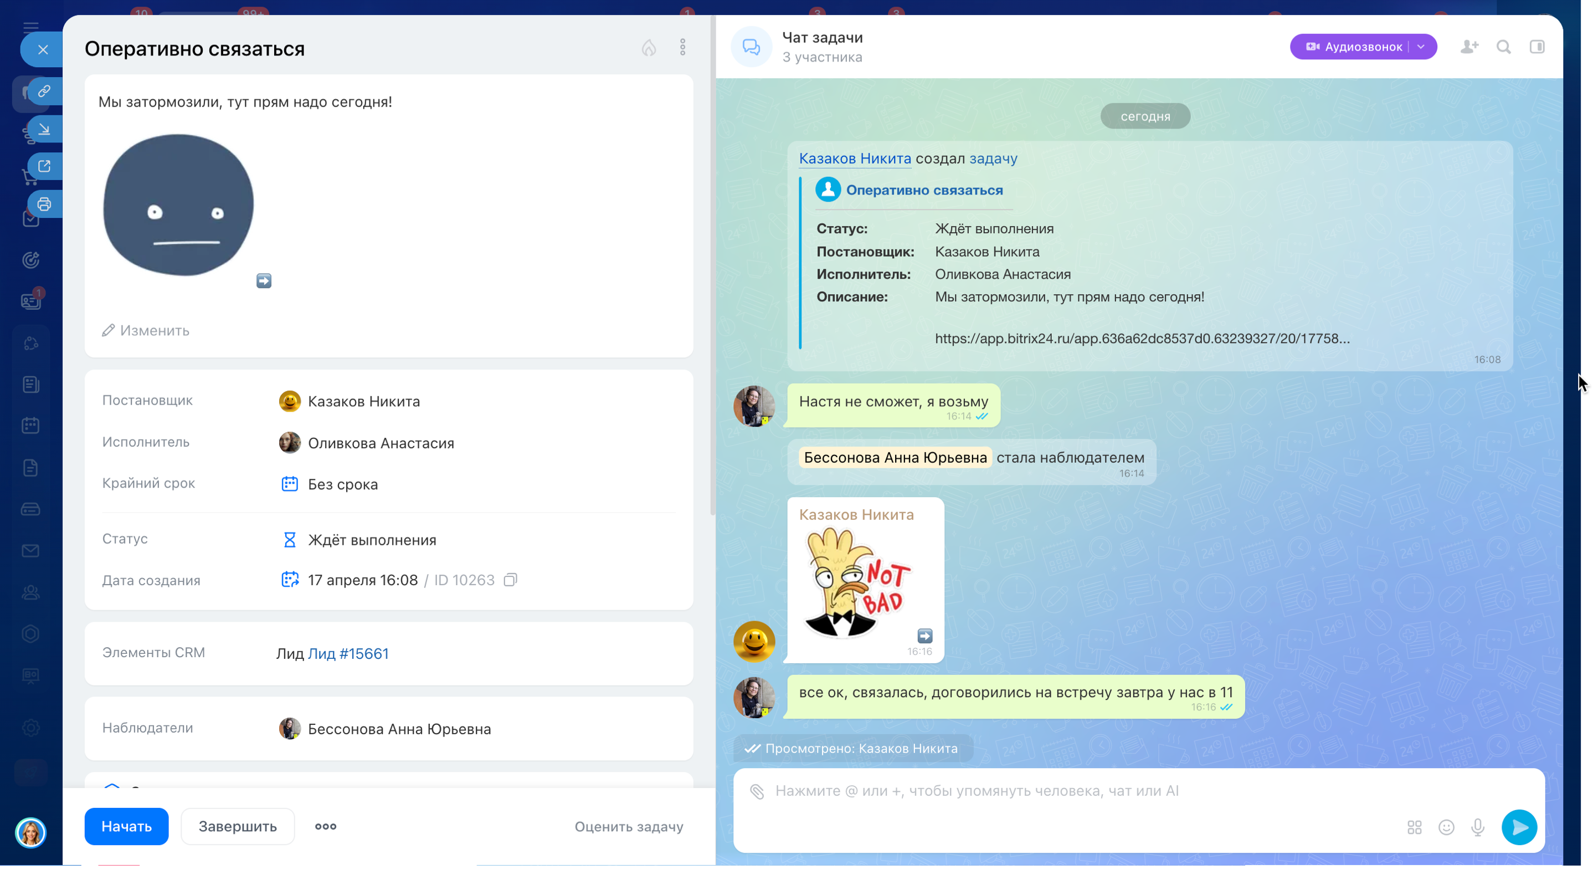Open the Без срока deadline picker
Viewport: 1593px width, 870px height.
coord(343,484)
